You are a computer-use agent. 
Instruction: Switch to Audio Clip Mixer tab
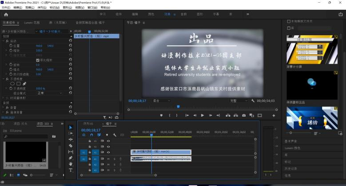[90, 23]
